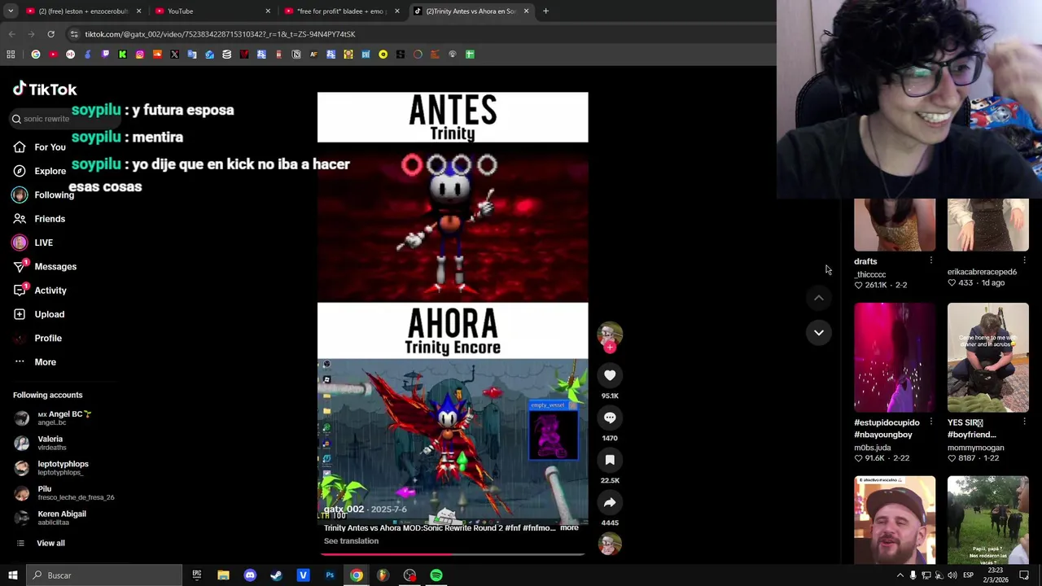
Task: Go to next video with down arrow
Action: pyautogui.click(x=819, y=332)
